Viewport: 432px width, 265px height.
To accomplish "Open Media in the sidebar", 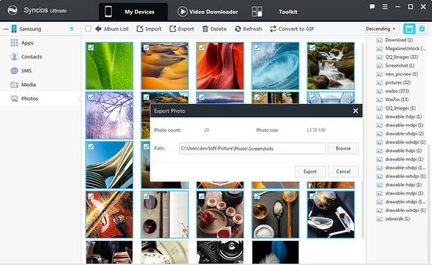I will point(28,85).
